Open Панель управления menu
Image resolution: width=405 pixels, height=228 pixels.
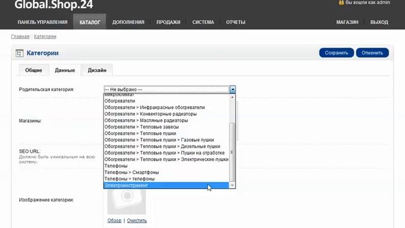pyautogui.click(x=42, y=22)
